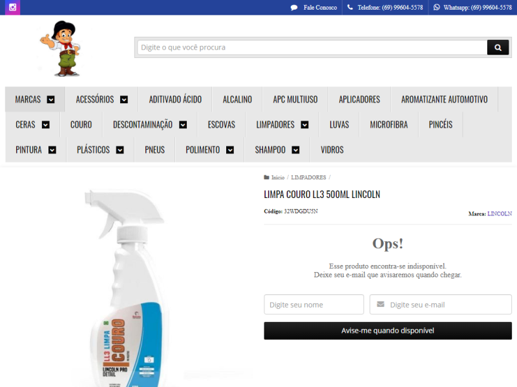
Task: Go to COURO category
Action: coord(81,124)
